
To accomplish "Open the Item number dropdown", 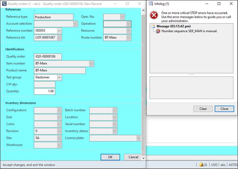I will [x=92, y=63].
